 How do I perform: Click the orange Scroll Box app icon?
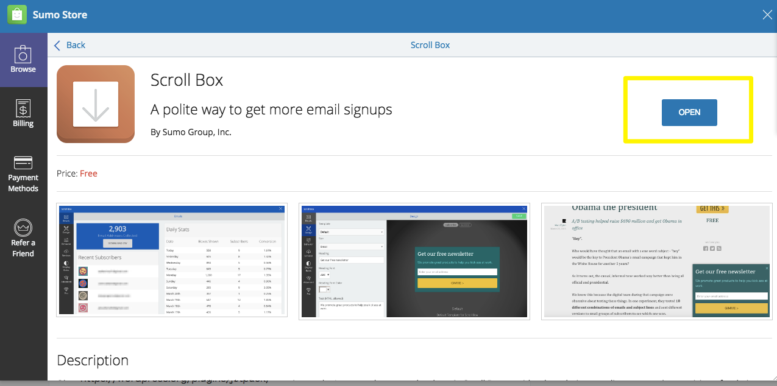point(96,104)
